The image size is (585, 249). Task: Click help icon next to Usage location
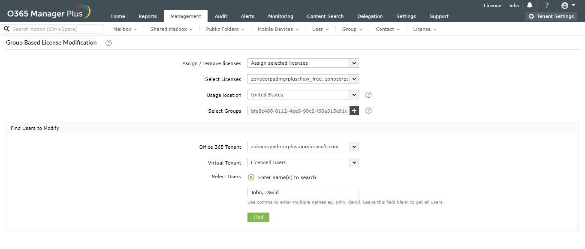(x=368, y=95)
